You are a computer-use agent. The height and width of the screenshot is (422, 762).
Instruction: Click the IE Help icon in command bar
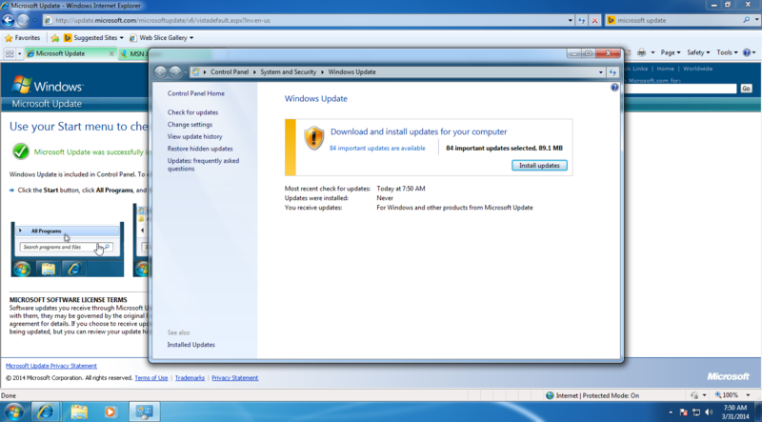747,52
